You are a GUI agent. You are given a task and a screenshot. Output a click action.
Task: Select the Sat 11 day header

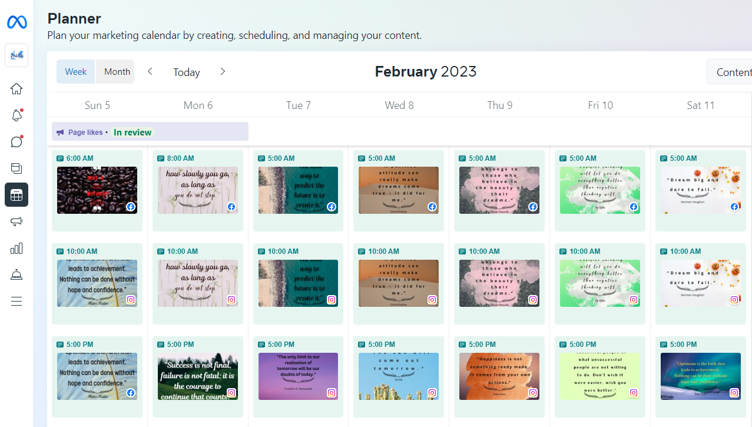click(701, 105)
